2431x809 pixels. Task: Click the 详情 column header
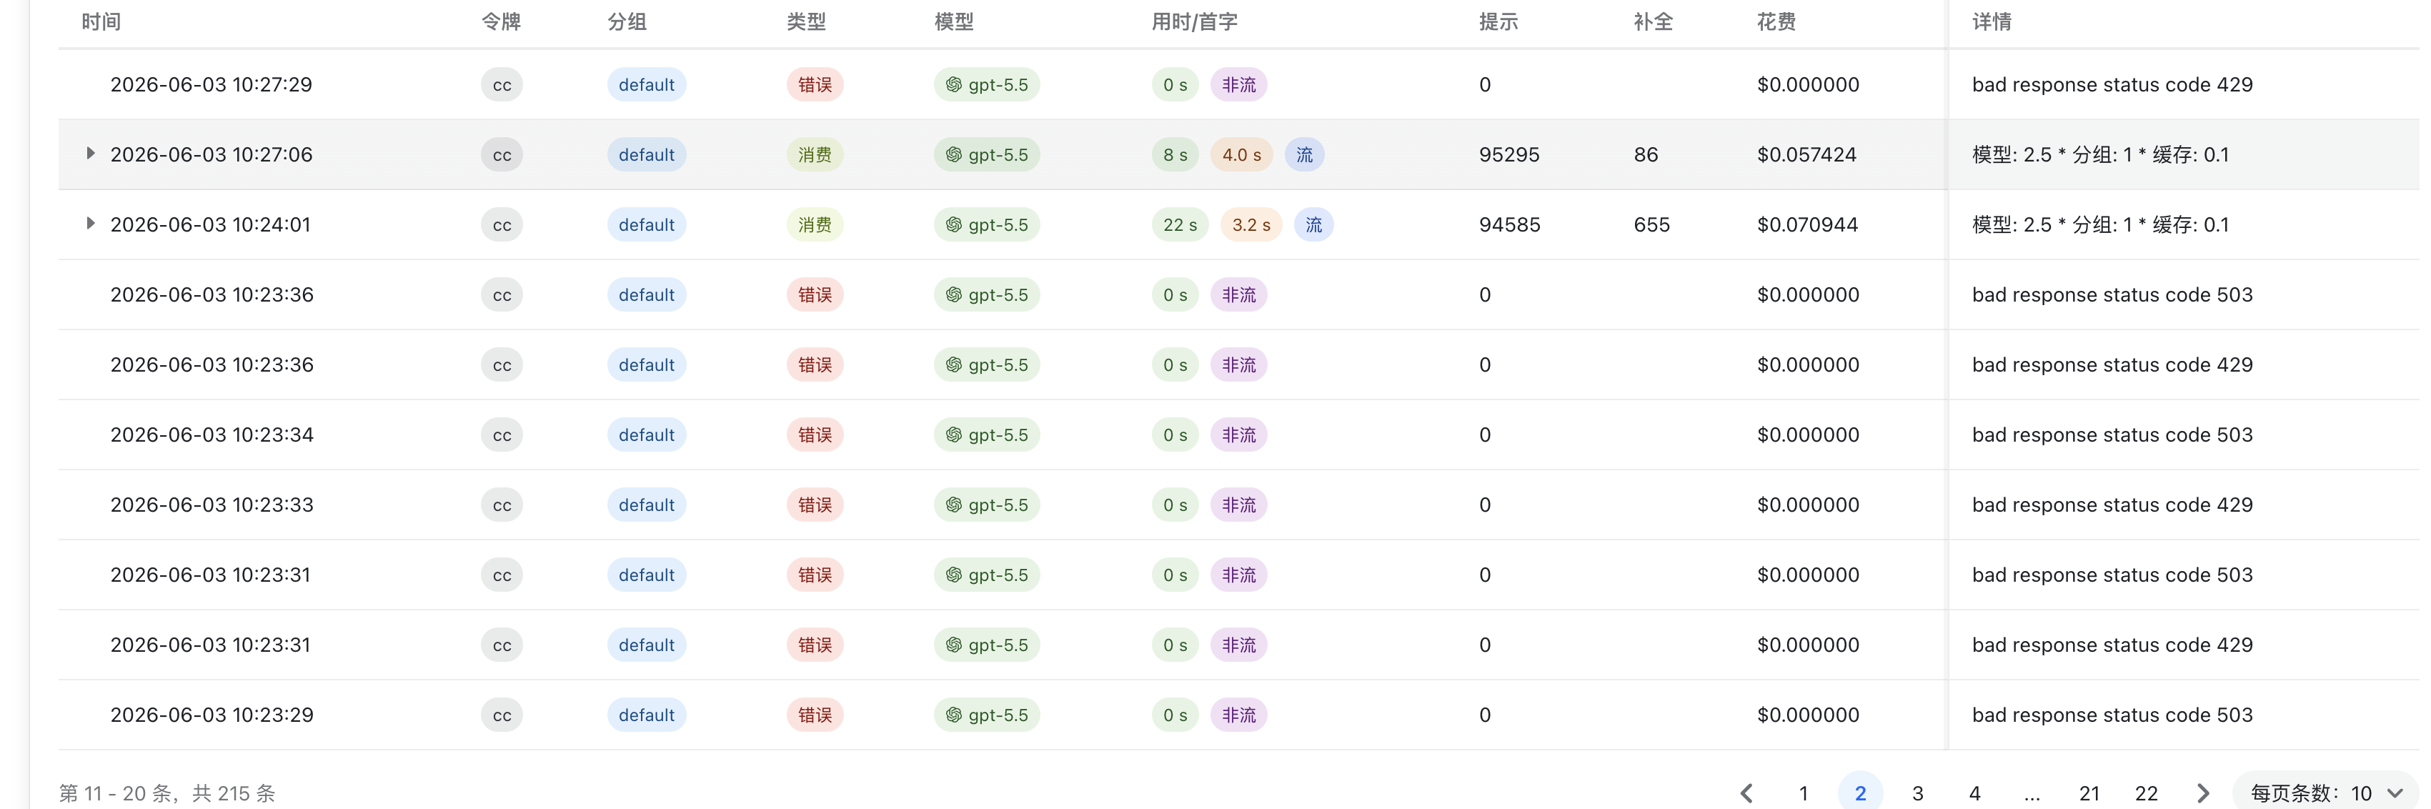click(1992, 21)
